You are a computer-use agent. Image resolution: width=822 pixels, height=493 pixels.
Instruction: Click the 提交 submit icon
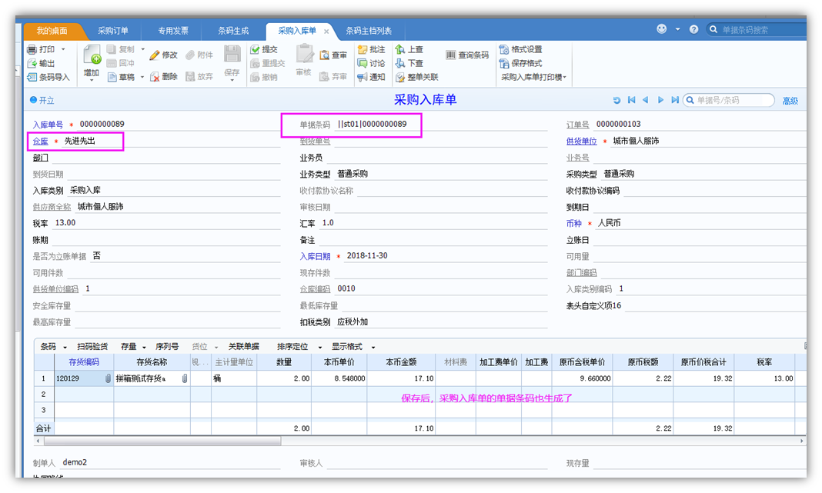(256, 49)
